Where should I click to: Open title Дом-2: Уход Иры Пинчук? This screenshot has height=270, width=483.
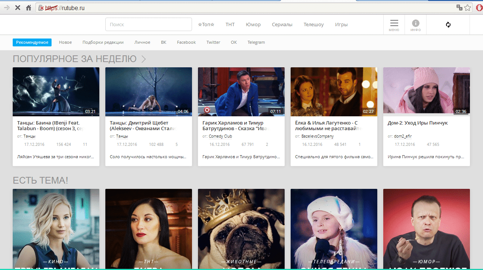418,123
